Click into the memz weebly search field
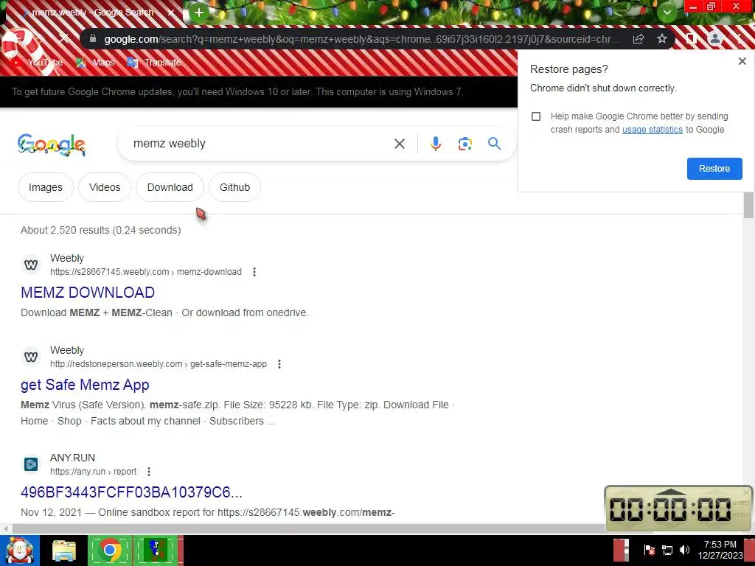The image size is (755, 566). 255,144
